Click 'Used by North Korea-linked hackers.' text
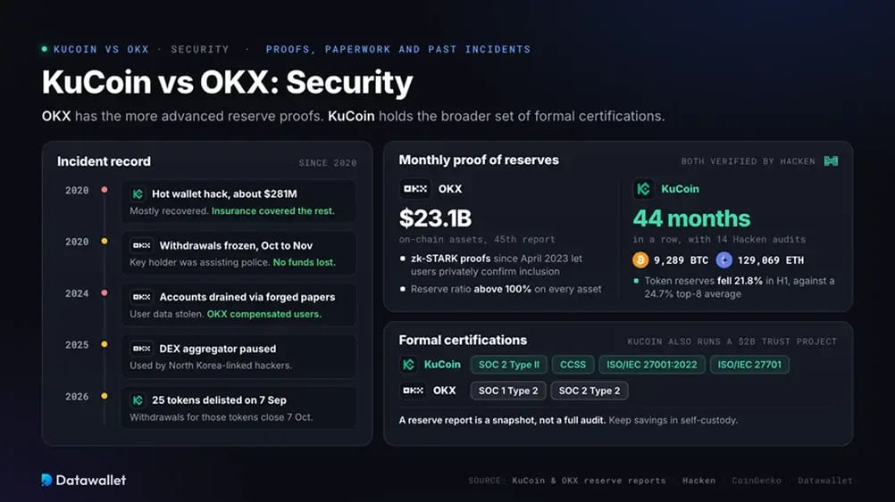Image resolution: width=895 pixels, height=502 pixels. coord(211,366)
